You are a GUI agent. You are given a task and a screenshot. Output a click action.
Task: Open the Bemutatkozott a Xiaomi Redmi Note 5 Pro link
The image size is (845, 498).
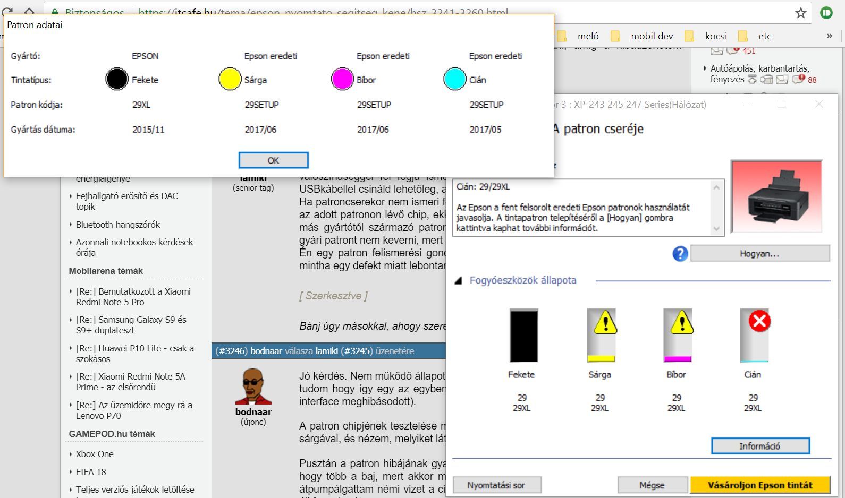pyautogui.click(x=133, y=297)
